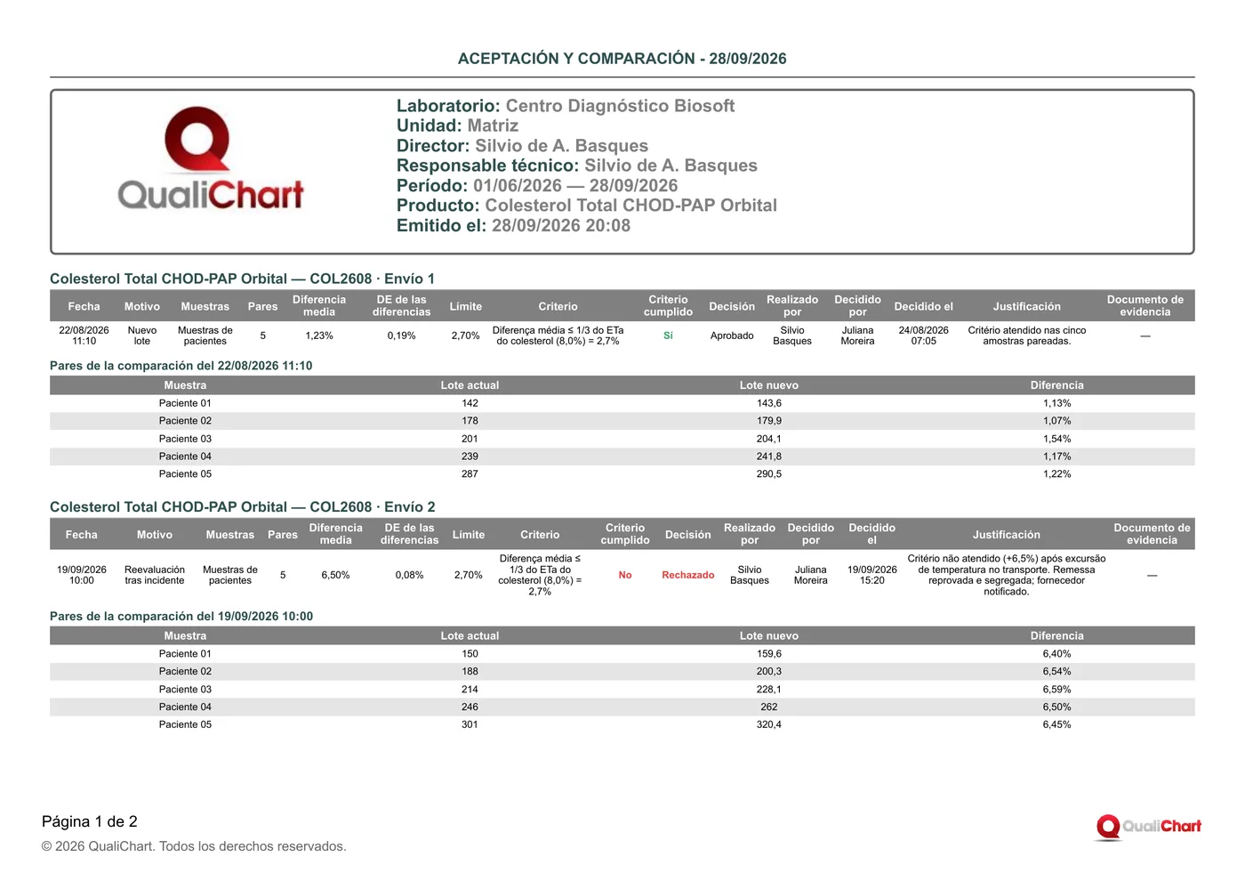Select the 'Aprobado' decision cell
Screen dimensions: 1245x881
(x=732, y=335)
